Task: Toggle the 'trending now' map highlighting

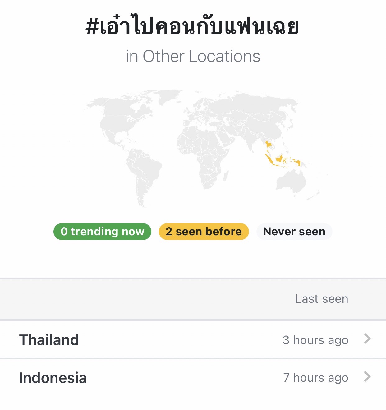Action: point(103,231)
